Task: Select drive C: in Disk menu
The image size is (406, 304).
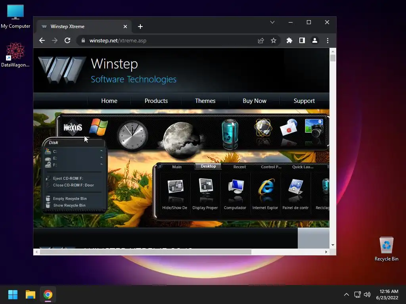Action: coord(74,152)
